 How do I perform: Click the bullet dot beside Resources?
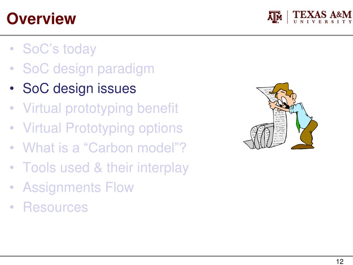(x=12, y=207)
